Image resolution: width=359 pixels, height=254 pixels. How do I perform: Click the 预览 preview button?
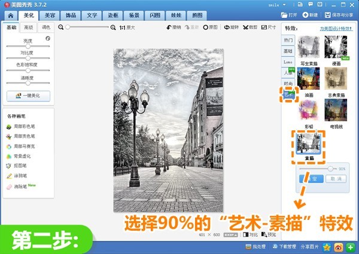click(x=269, y=234)
